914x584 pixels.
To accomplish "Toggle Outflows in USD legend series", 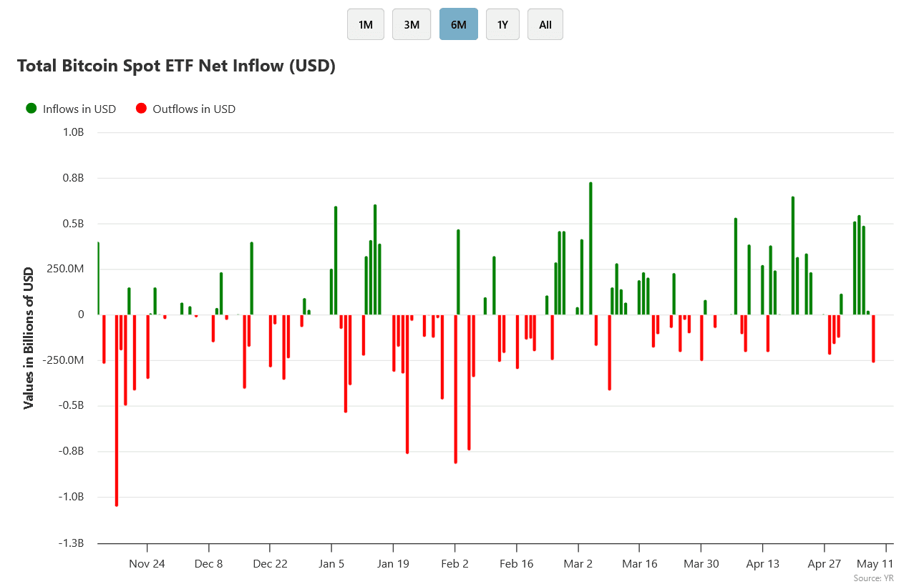I will pyautogui.click(x=185, y=109).
